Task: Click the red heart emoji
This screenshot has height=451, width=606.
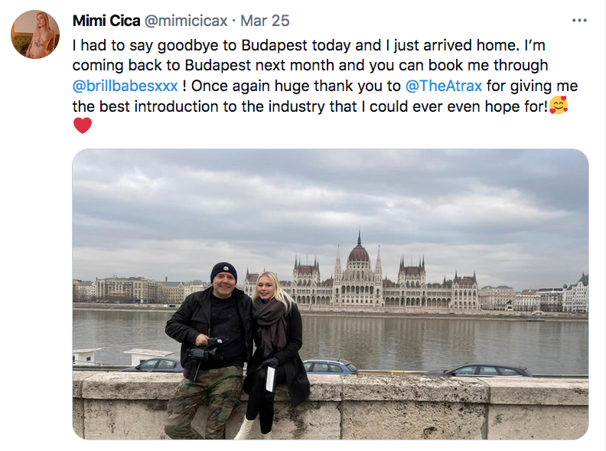Action: tap(83, 126)
